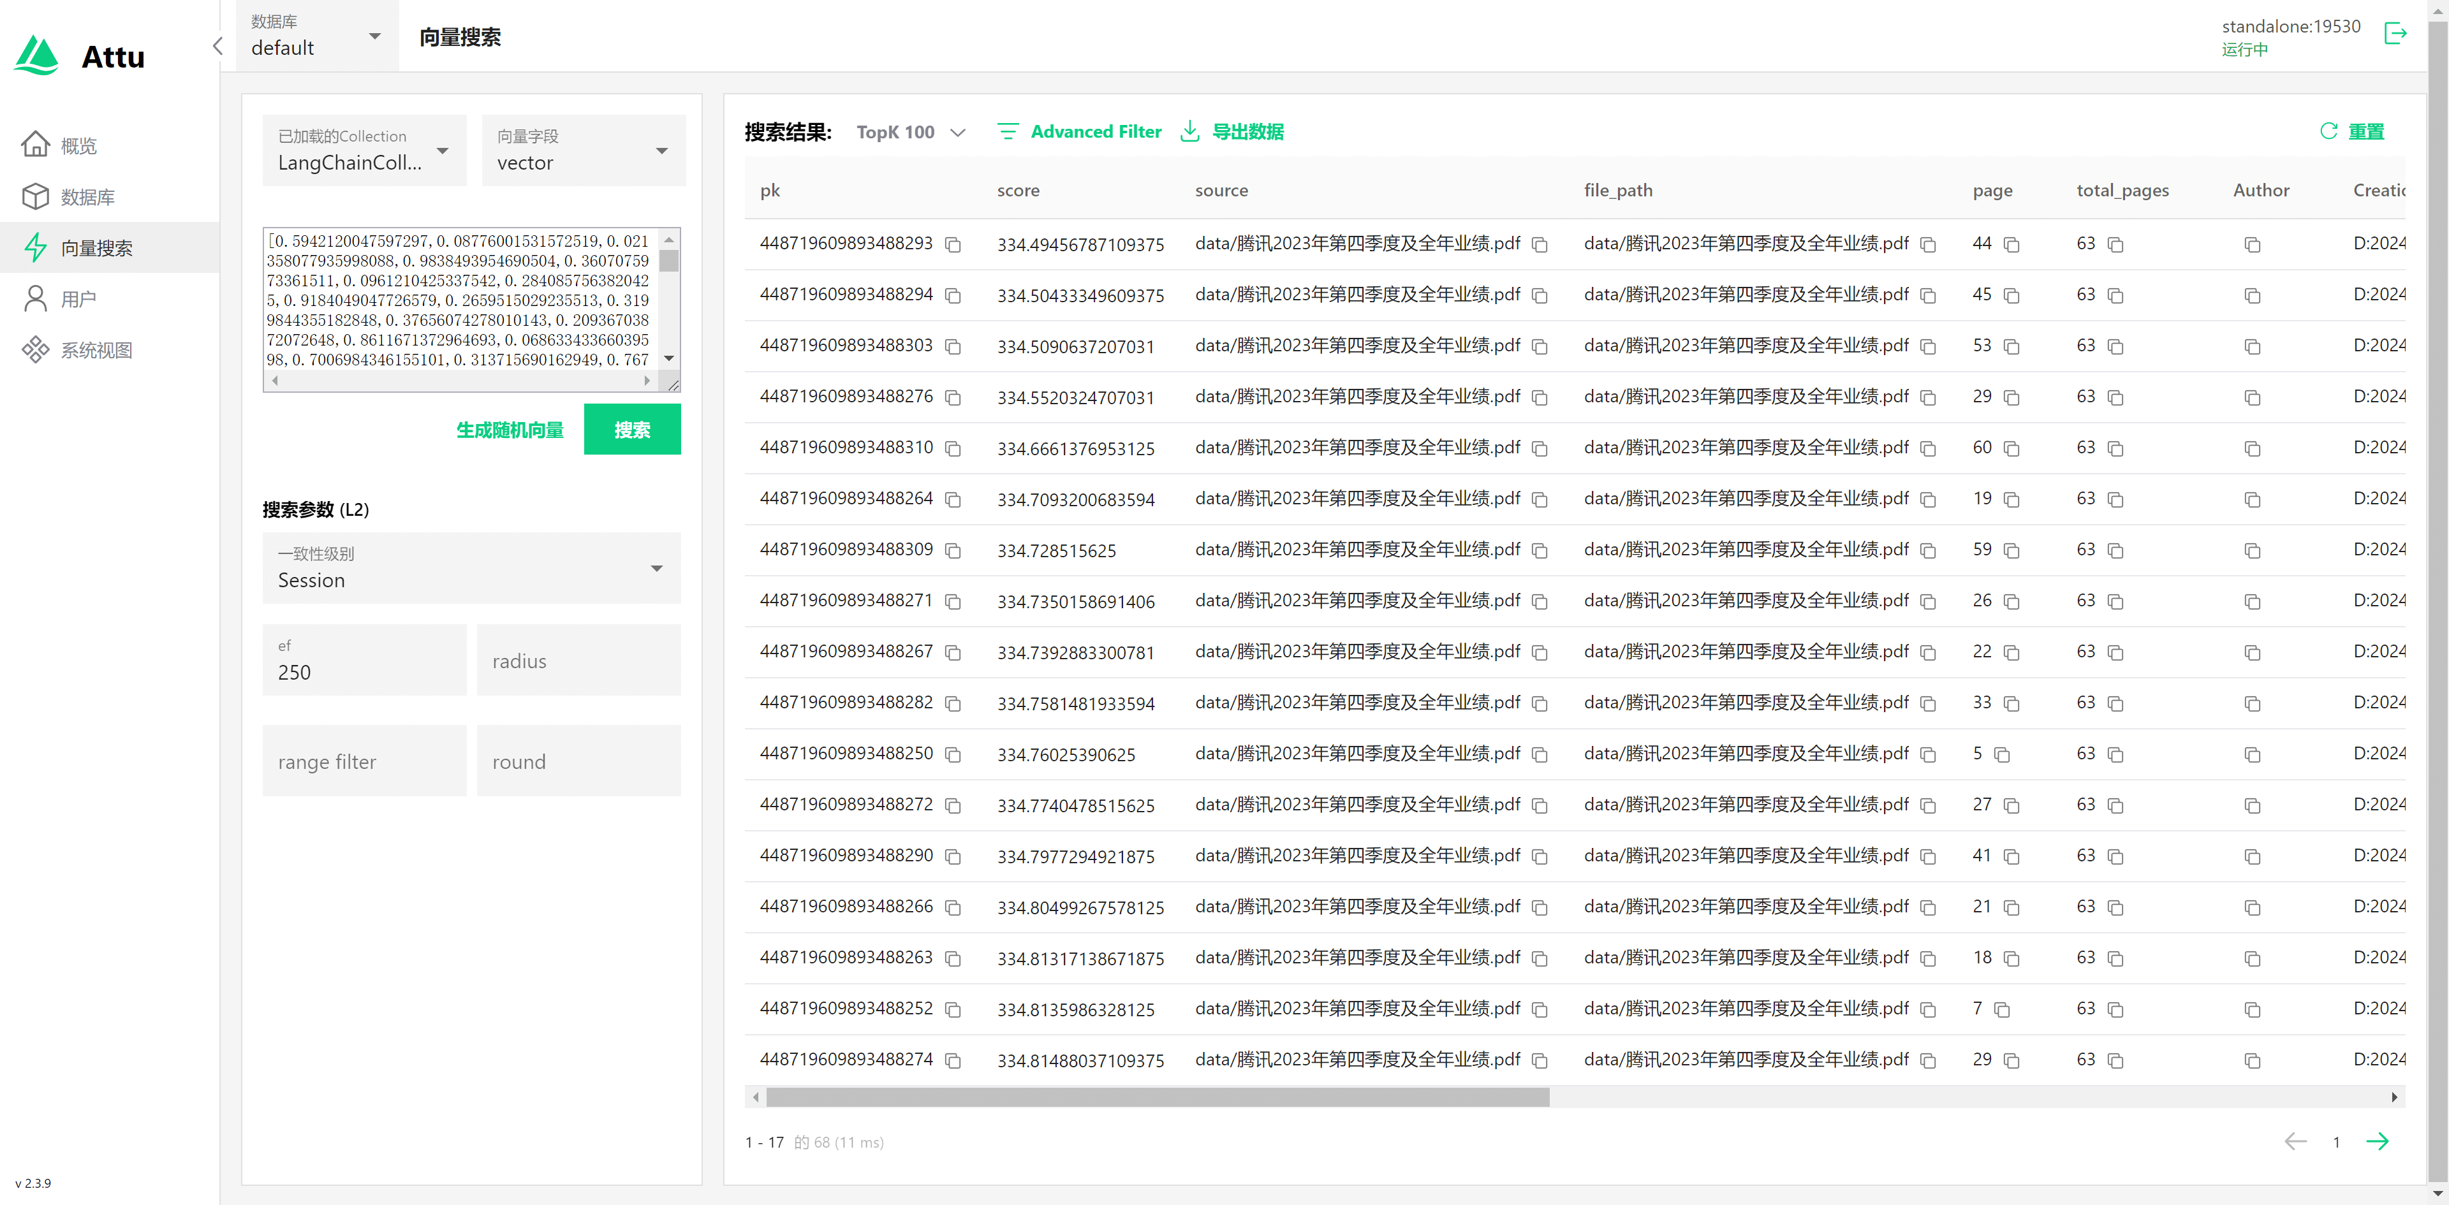Open the 一致性级别 Session dropdown
The width and height of the screenshot is (2449, 1205).
[471, 567]
